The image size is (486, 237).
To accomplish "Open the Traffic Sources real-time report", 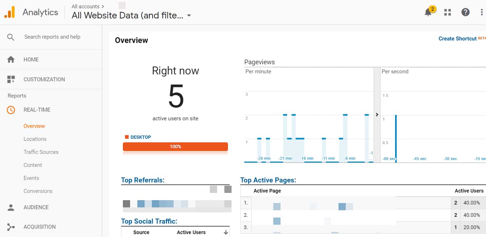I will coord(41,152).
